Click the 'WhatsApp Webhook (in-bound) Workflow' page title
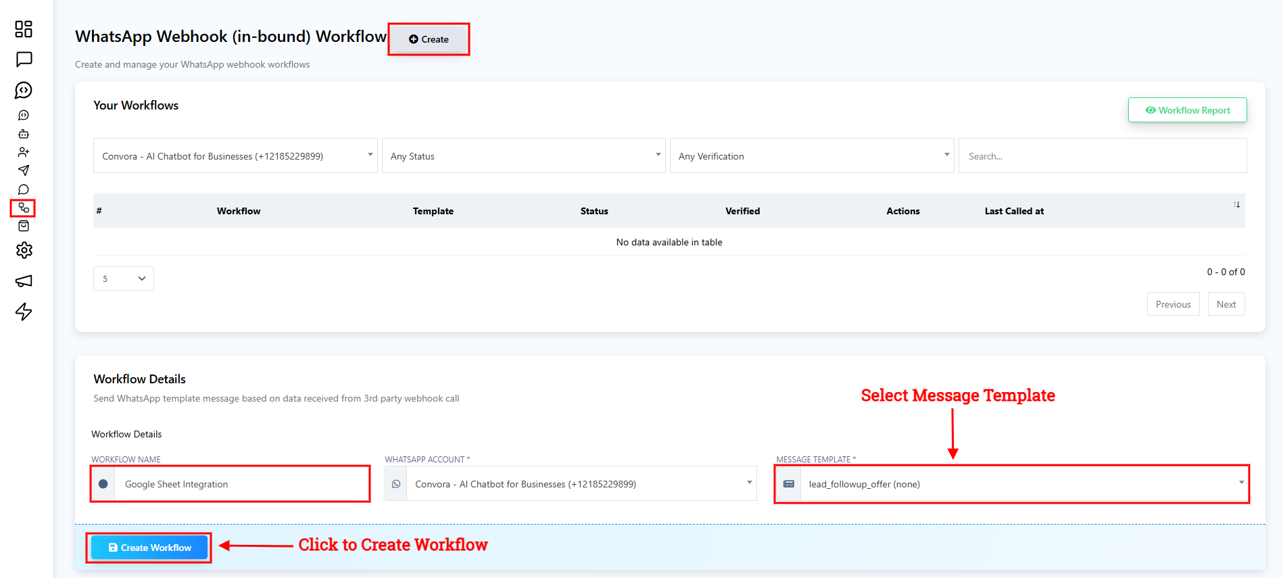1283x578 pixels. (231, 37)
